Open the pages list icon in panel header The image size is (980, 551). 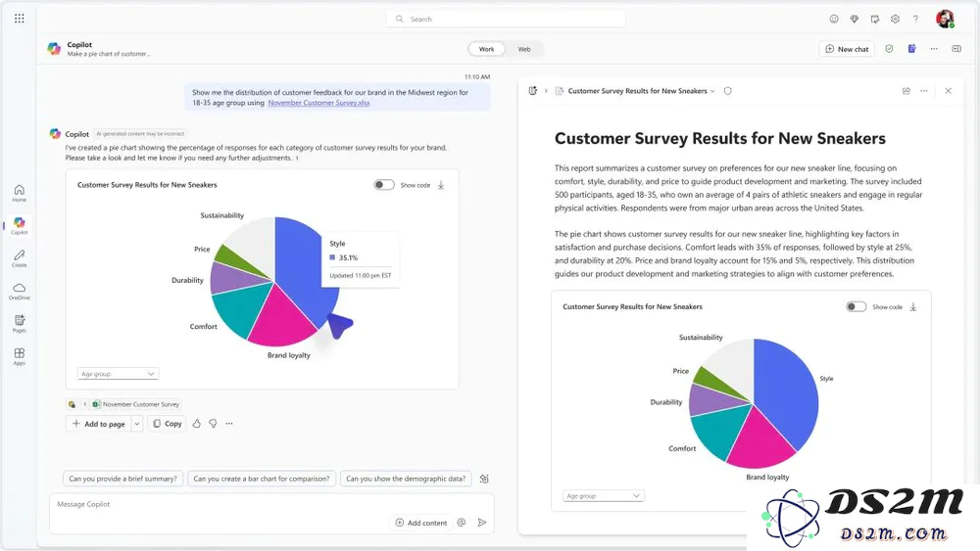pos(532,90)
